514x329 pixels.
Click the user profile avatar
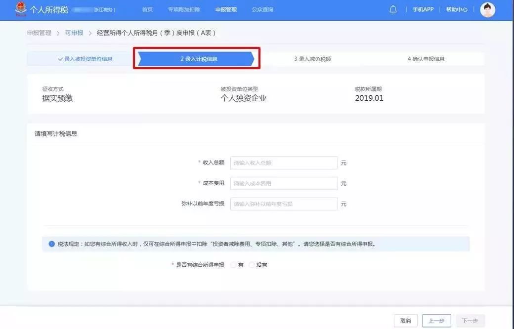[488, 9]
